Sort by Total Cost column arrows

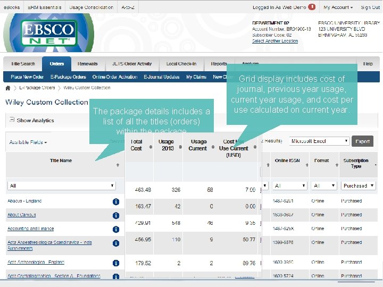151,147
